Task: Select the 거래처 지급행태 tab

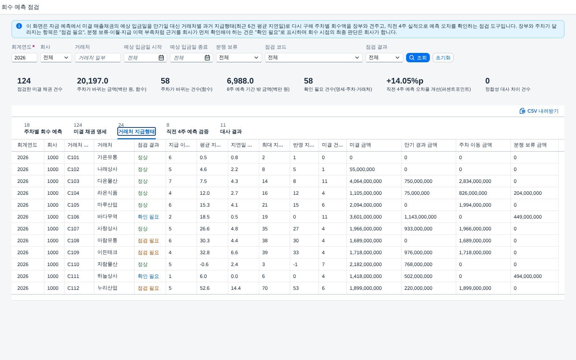Action: [136, 131]
